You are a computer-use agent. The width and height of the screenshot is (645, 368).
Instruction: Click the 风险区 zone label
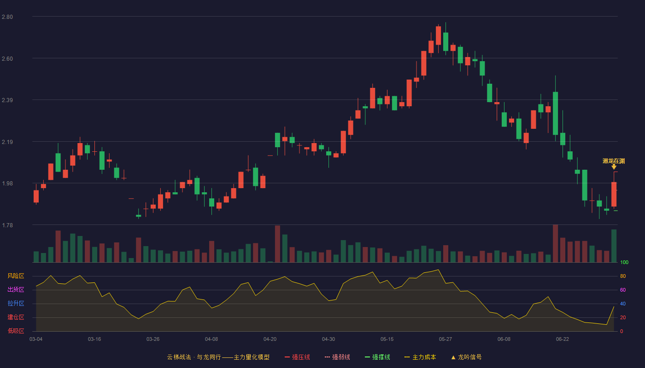point(16,276)
